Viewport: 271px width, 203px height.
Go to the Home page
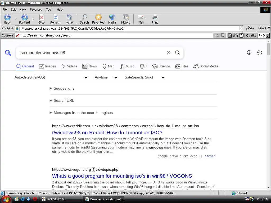(69, 19)
